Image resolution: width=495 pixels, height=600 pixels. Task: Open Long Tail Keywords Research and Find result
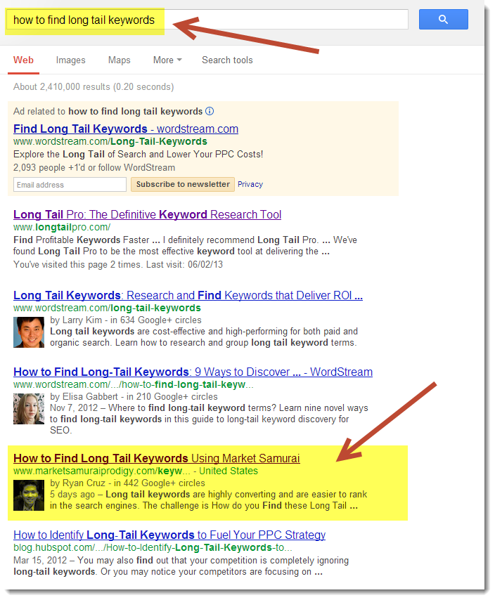pyautogui.click(x=188, y=295)
